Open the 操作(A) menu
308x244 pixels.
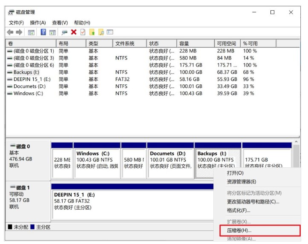coord(38,23)
